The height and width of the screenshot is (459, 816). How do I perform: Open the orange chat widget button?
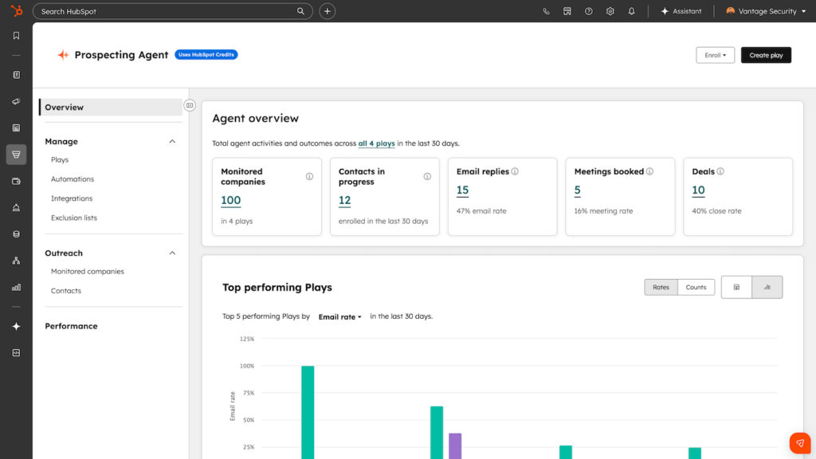click(800, 443)
